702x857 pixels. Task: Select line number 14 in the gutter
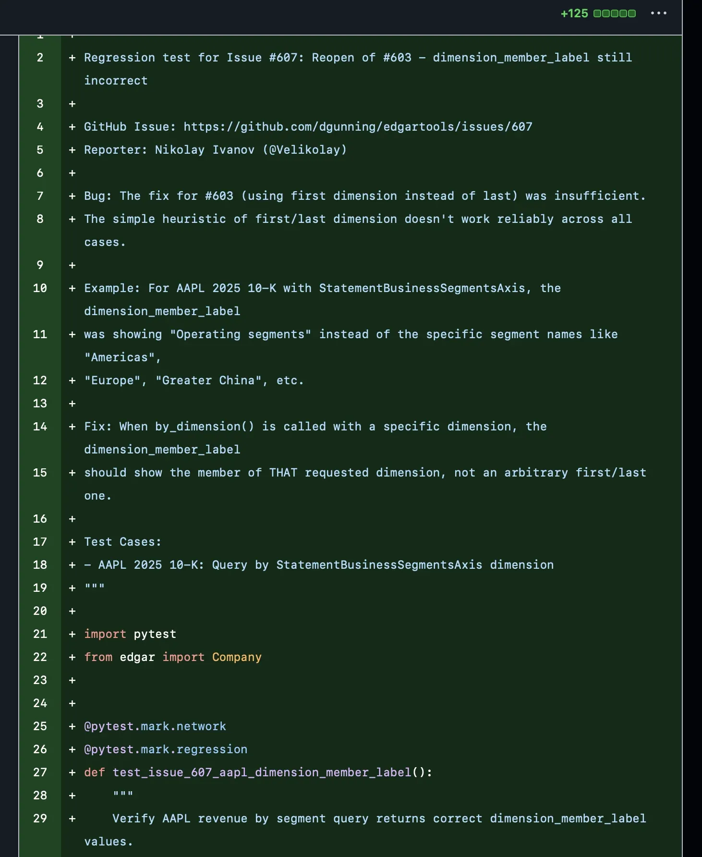(40, 427)
